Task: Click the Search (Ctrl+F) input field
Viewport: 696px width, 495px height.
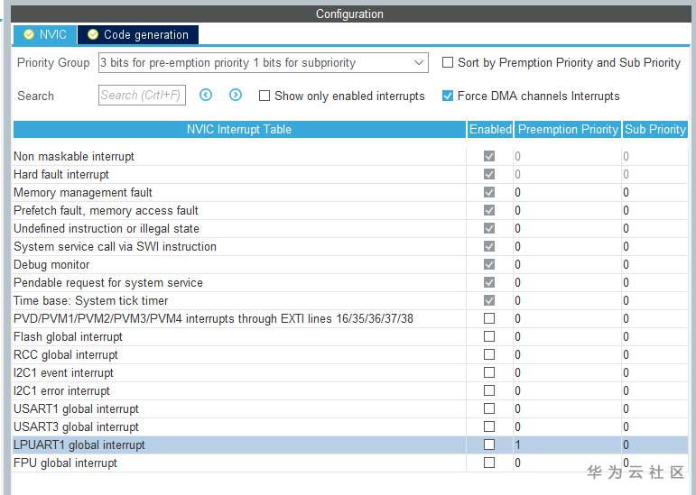Action: point(142,96)
